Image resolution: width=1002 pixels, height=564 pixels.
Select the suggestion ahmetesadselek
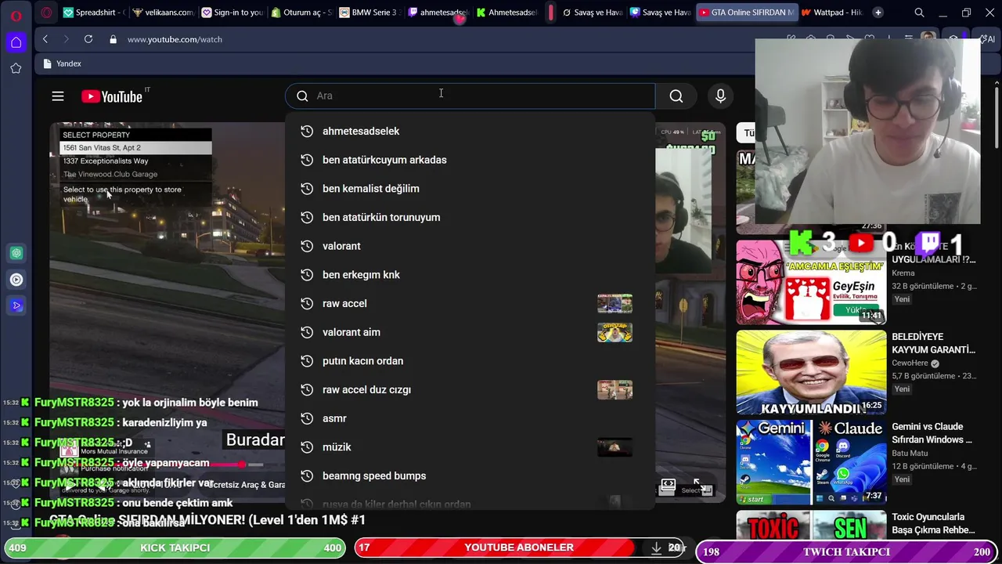click(470, 131)
